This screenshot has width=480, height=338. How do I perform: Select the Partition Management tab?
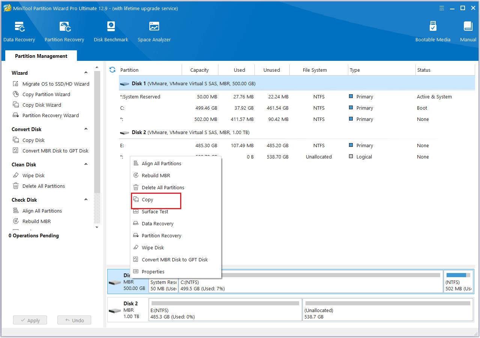tap(41, 56)
